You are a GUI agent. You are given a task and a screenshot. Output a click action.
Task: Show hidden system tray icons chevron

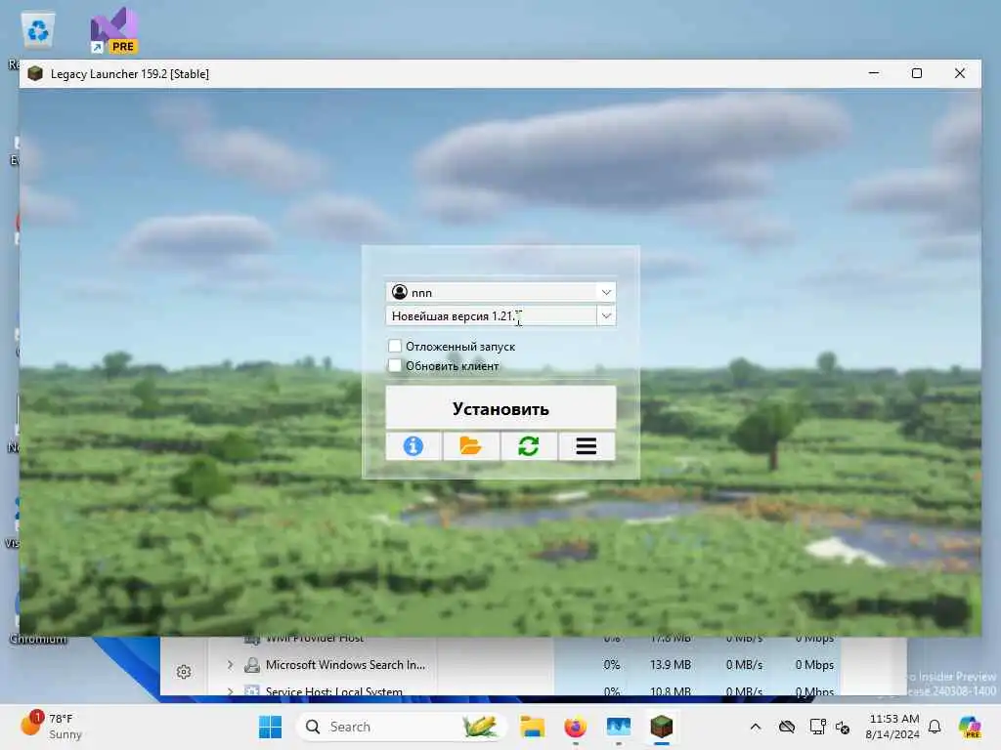click(756, 727)
